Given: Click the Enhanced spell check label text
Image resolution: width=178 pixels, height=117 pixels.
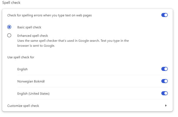Looking at the screenshot, I should tap(33, 36).
